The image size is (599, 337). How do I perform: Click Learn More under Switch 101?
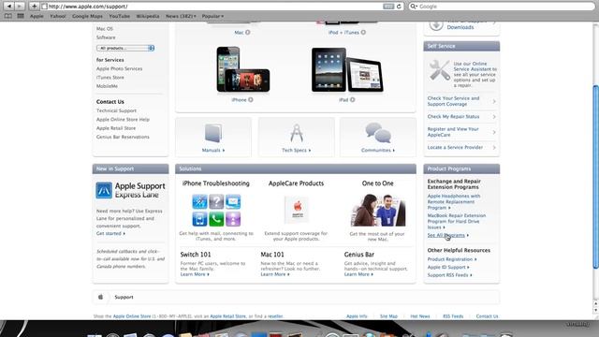point(195,274)
